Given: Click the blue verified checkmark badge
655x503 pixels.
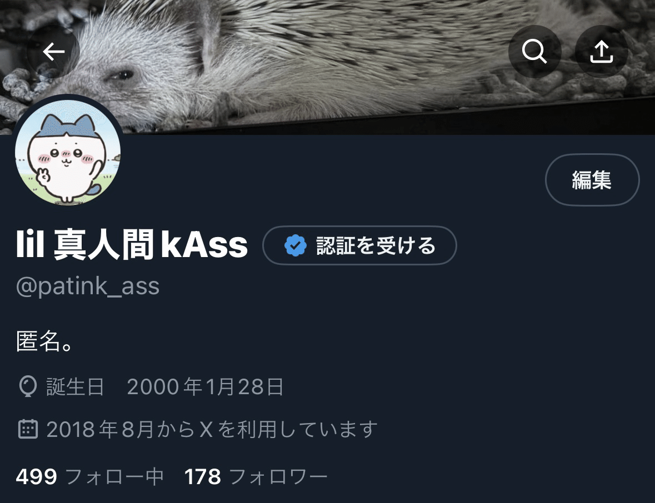Looking at the screenshot, I should (x=296, y=245).
